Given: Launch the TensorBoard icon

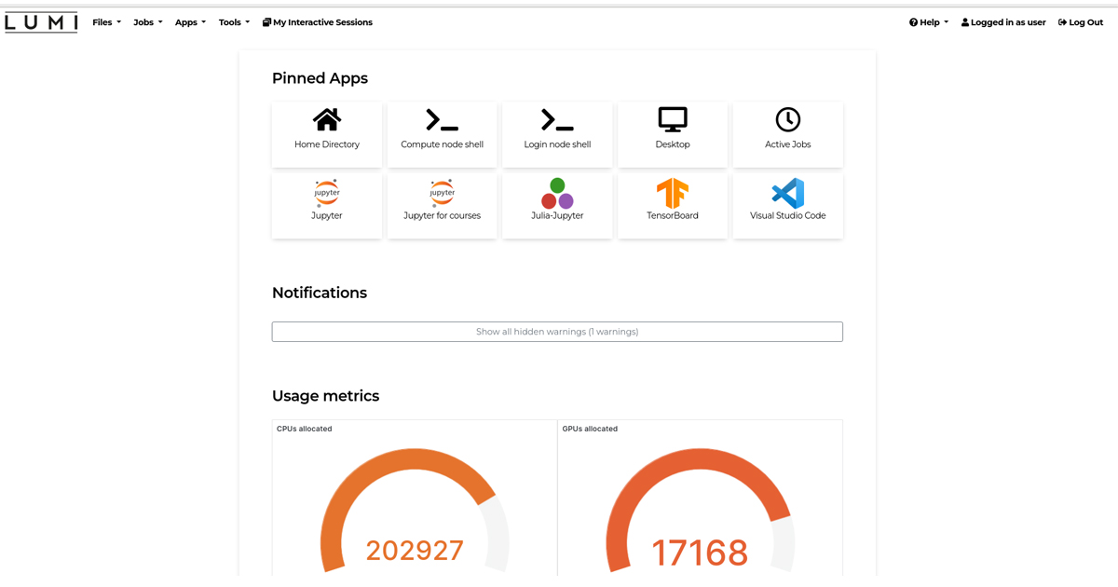Looking at the screenshot, I should (x=673, y=193).
